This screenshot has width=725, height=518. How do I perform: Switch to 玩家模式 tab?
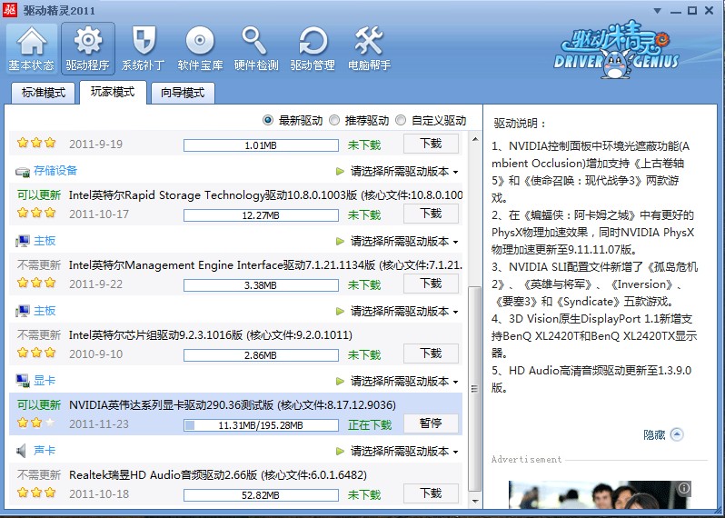(x=113, y=92)
